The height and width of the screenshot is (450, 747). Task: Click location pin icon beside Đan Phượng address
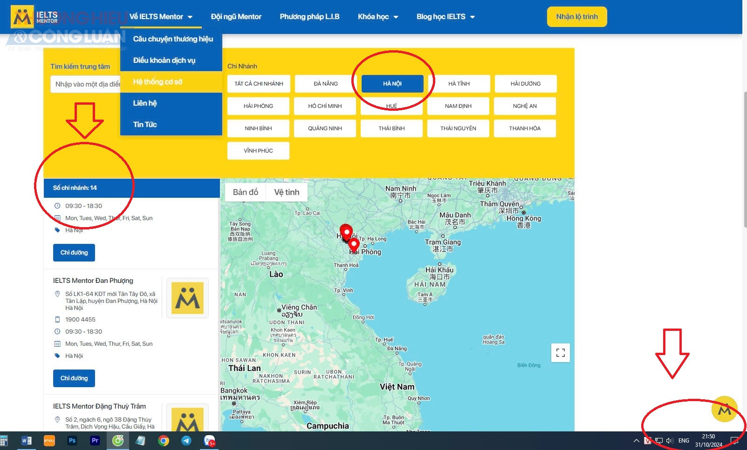point(57,294)
